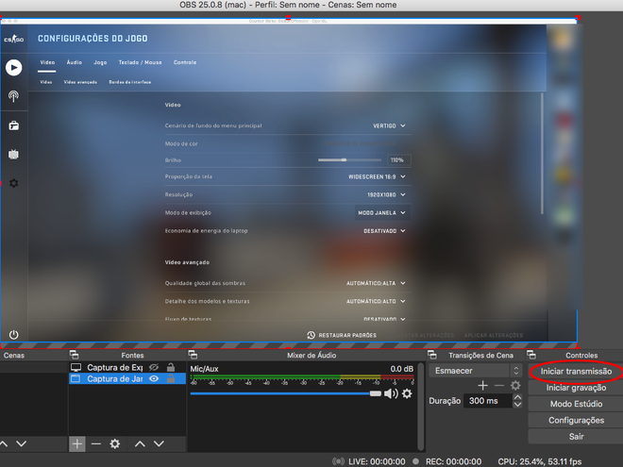
Task: Click the Duração 300 ms field
Action: (487, 401)
